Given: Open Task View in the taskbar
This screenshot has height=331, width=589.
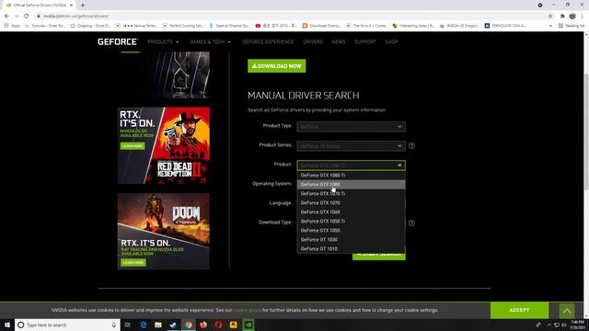Looking at the screenshot, I should [x=127, y=325].
